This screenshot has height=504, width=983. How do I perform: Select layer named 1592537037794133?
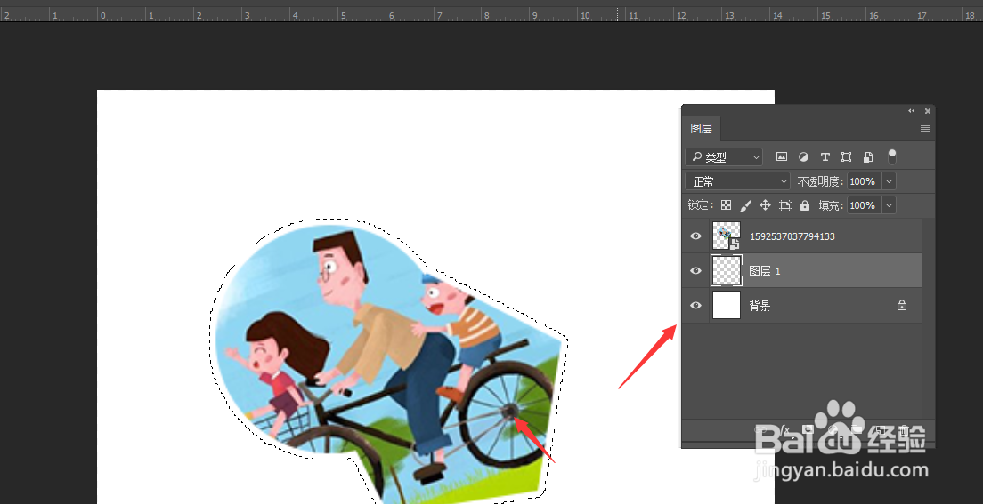pyautogui.click(x=792, y=236)
